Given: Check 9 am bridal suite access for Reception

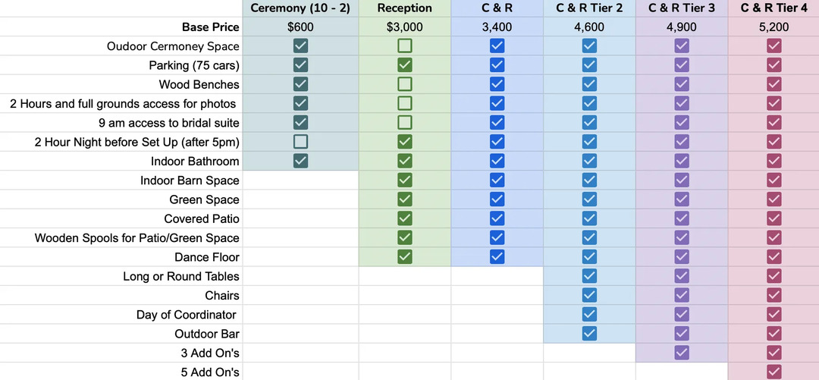Looking at the screenshot, I should [405, 123].
